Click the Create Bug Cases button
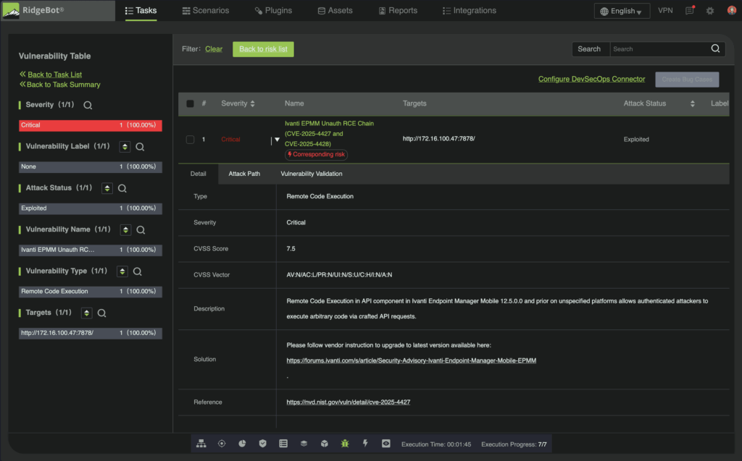Image resolution: width=742 pixels, height=461 pixels. (687, 80)
